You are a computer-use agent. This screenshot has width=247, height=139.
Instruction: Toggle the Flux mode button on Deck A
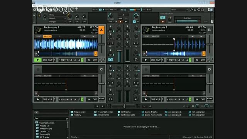[x=54, y=60]
